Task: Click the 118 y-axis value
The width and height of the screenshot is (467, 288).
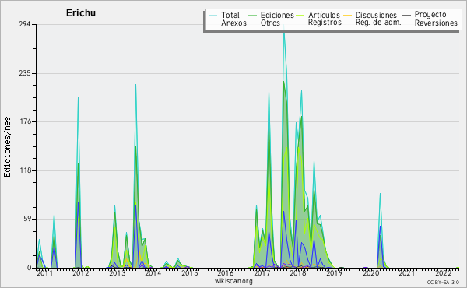Action: (25, 170)
